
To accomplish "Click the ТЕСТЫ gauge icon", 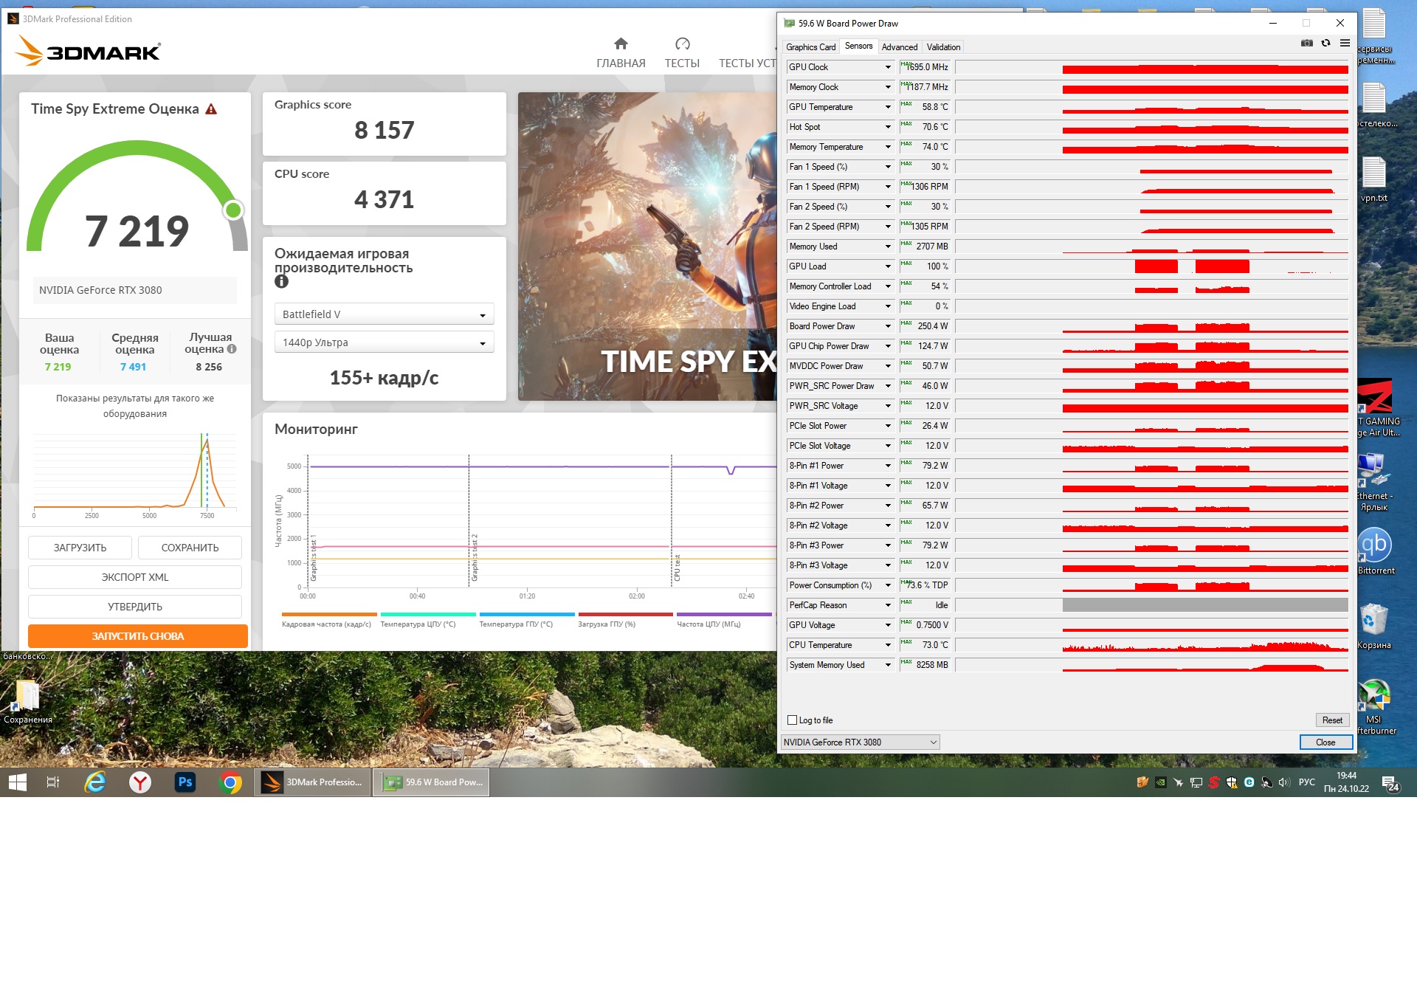I will coord(682,44).
